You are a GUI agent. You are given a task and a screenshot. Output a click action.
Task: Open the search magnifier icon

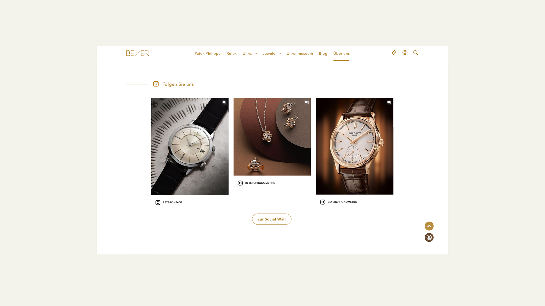(416, 53)
